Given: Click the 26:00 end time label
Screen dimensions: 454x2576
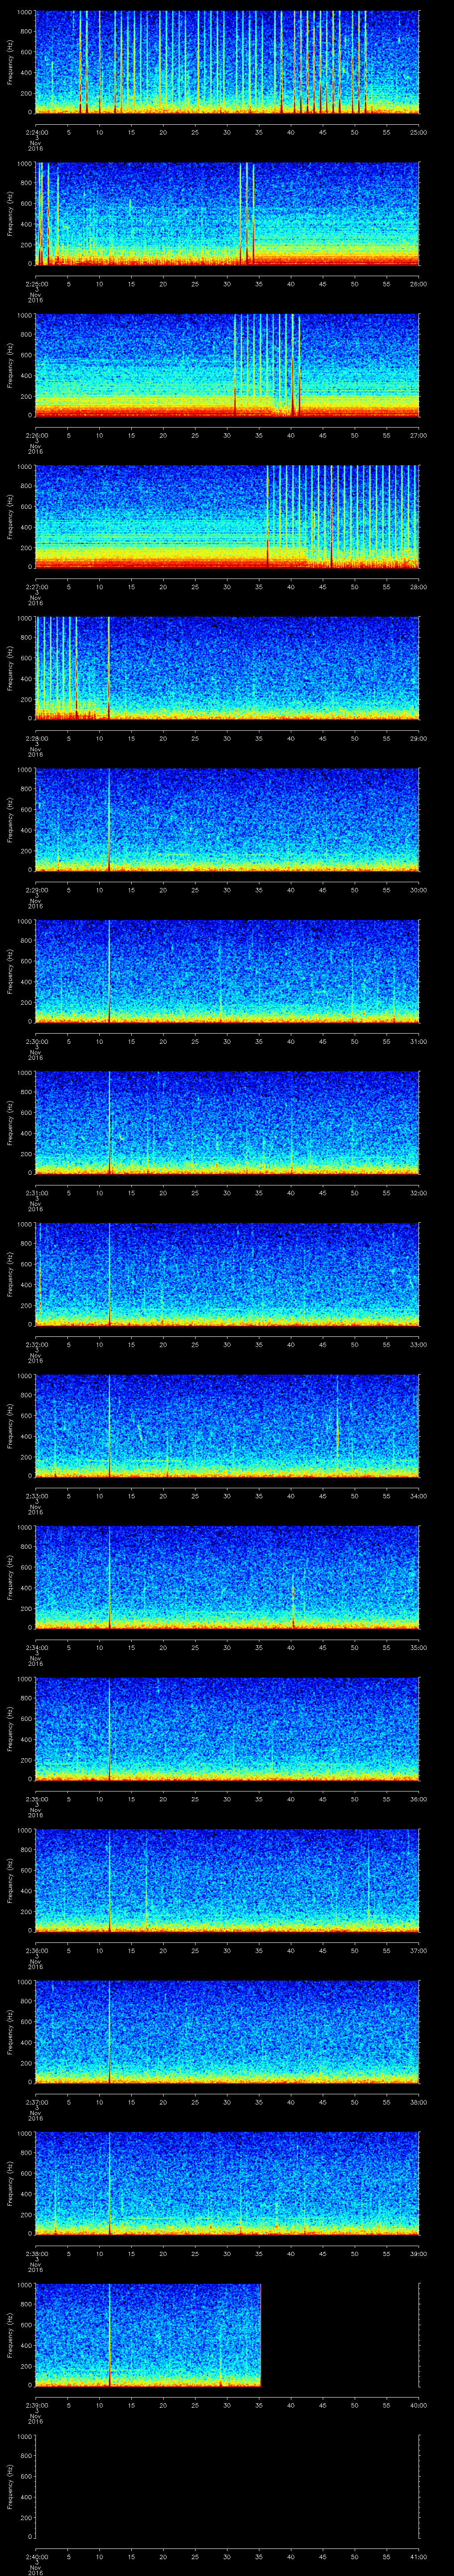Looking at the screenshot, I should (x=418, y=284).
